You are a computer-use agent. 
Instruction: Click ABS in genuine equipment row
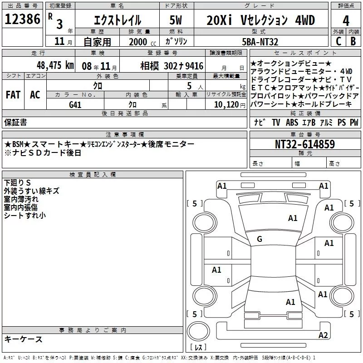pos(292,122)
